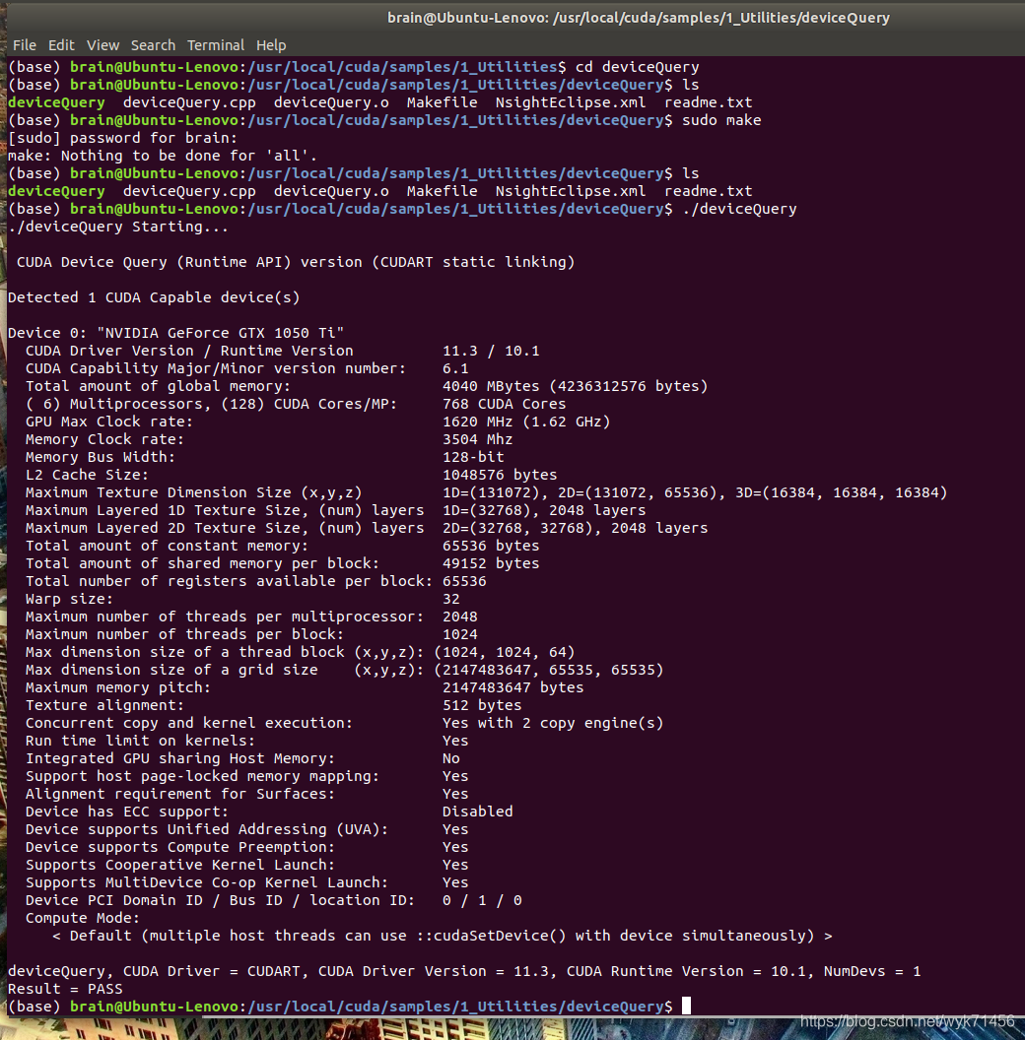Click './deviceQuery Starting...' line

(118, 227)
